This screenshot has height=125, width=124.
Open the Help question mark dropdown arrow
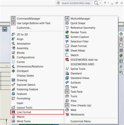[108, 3]
